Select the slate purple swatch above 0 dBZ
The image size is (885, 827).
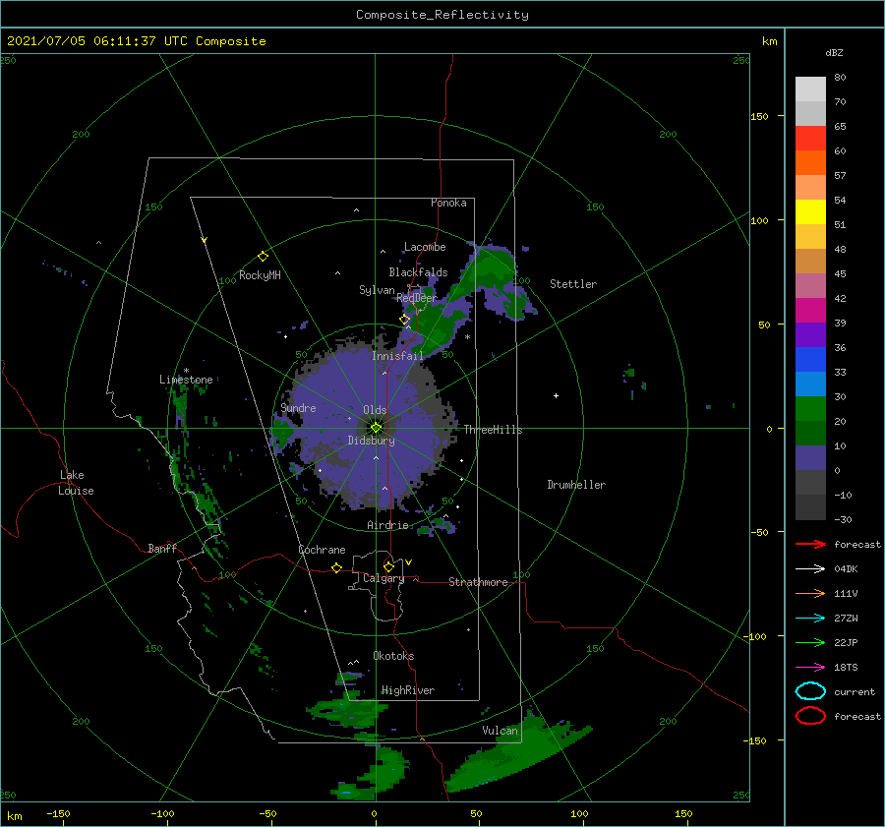810,458
